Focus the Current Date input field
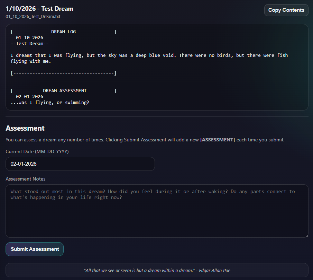This screenshot has width=313, height=280. [x=80, y=164]
